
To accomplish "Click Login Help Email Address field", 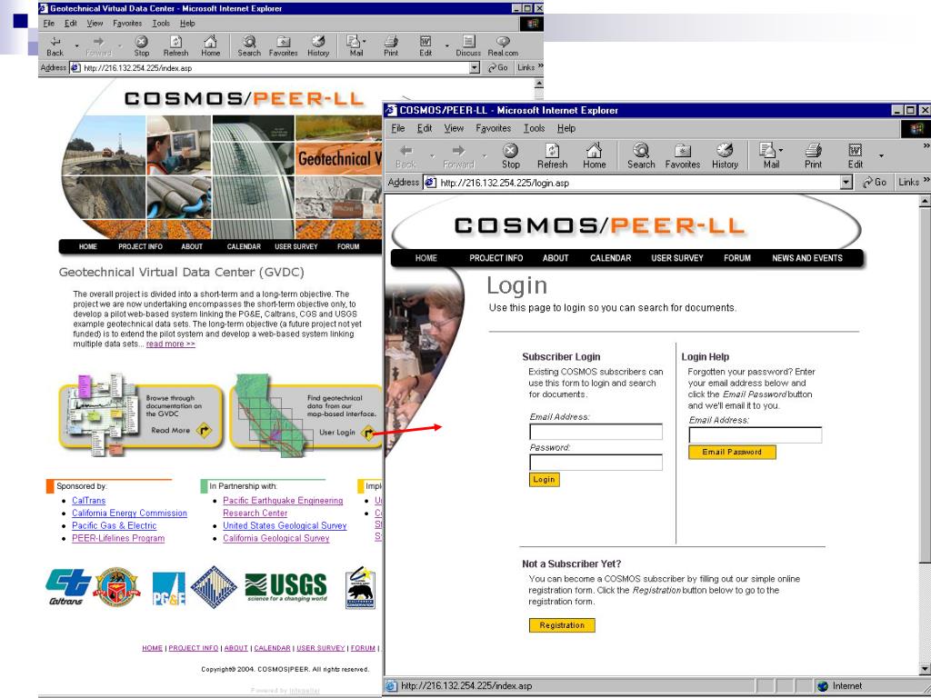I will pos(756,435).
